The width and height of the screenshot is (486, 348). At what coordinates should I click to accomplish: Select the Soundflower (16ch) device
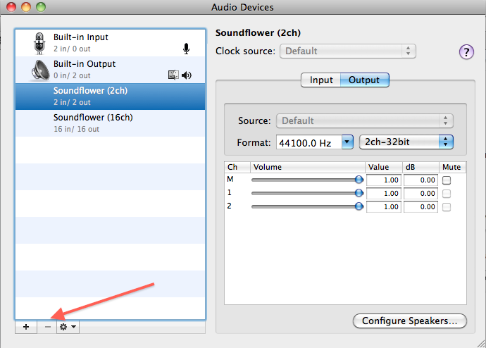coord(110,123)
